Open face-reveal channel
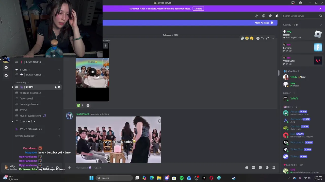 click(x=26, y=99)
